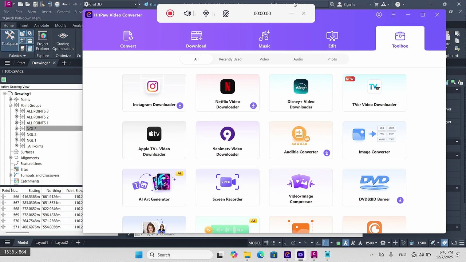
Task: Select NGL 2 point group
Action: point(31,135)
